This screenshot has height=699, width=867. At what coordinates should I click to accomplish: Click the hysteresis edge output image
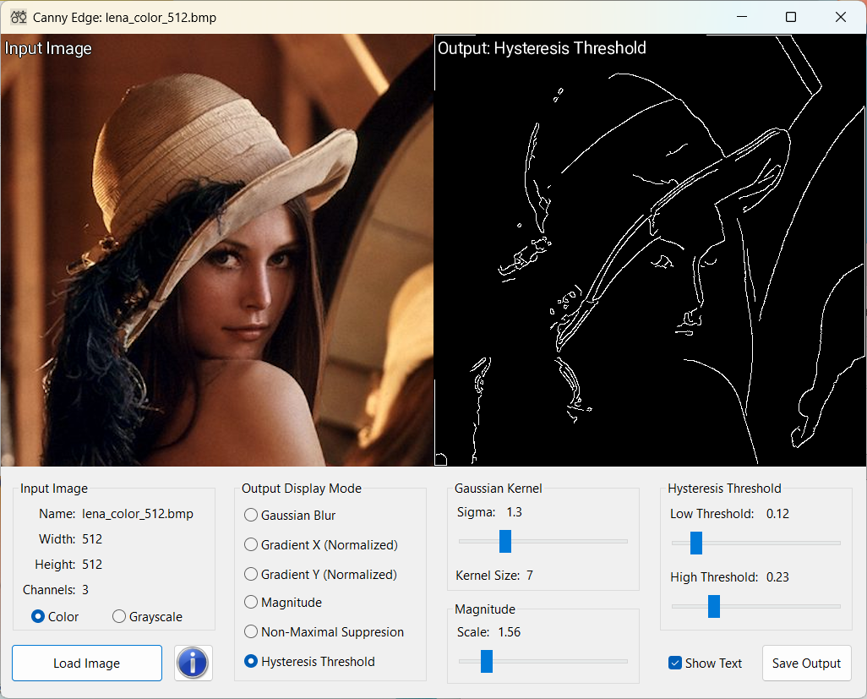(650, 250)
